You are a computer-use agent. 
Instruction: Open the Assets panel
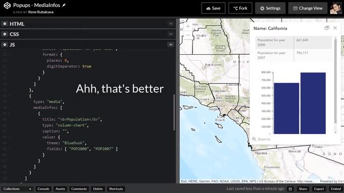click(x=60, y=189)
